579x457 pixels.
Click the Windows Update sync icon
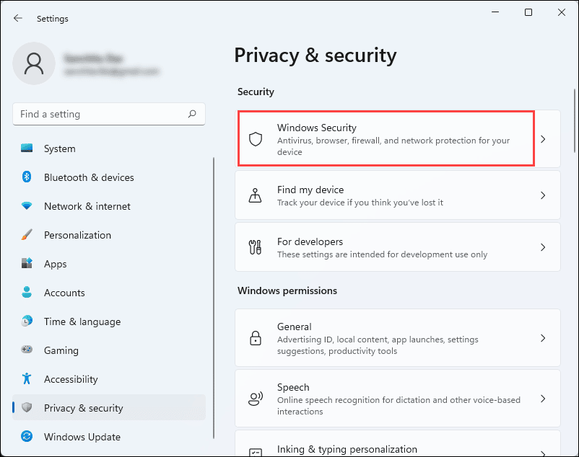(x=27, y=436)
